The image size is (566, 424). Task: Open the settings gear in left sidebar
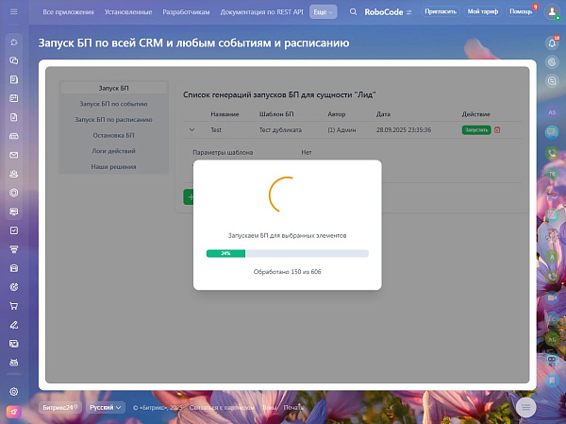[14, 392]
